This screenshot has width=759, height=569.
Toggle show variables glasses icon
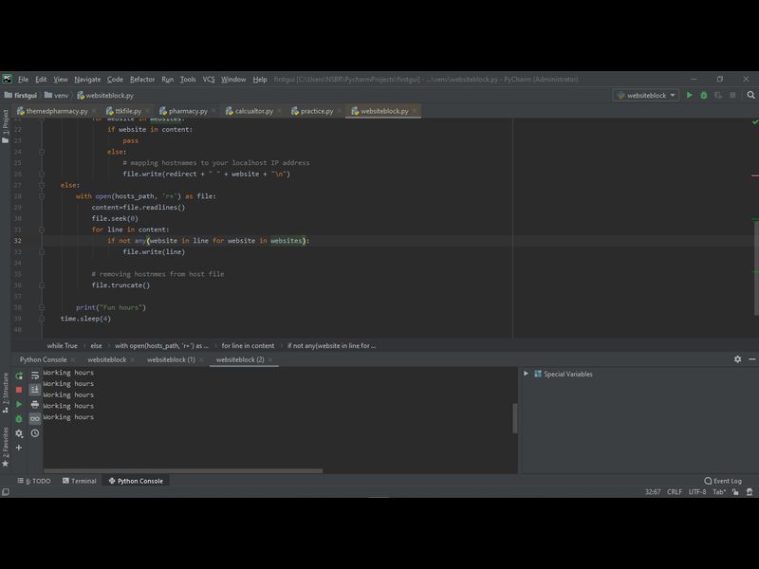click(35, 418)
